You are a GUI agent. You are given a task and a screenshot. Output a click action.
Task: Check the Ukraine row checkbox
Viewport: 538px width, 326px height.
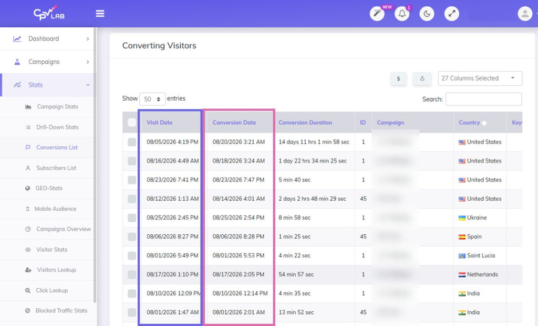[x=132, y=218]
